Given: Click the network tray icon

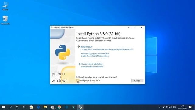Looking at the screenshot, I should point(167,107).
